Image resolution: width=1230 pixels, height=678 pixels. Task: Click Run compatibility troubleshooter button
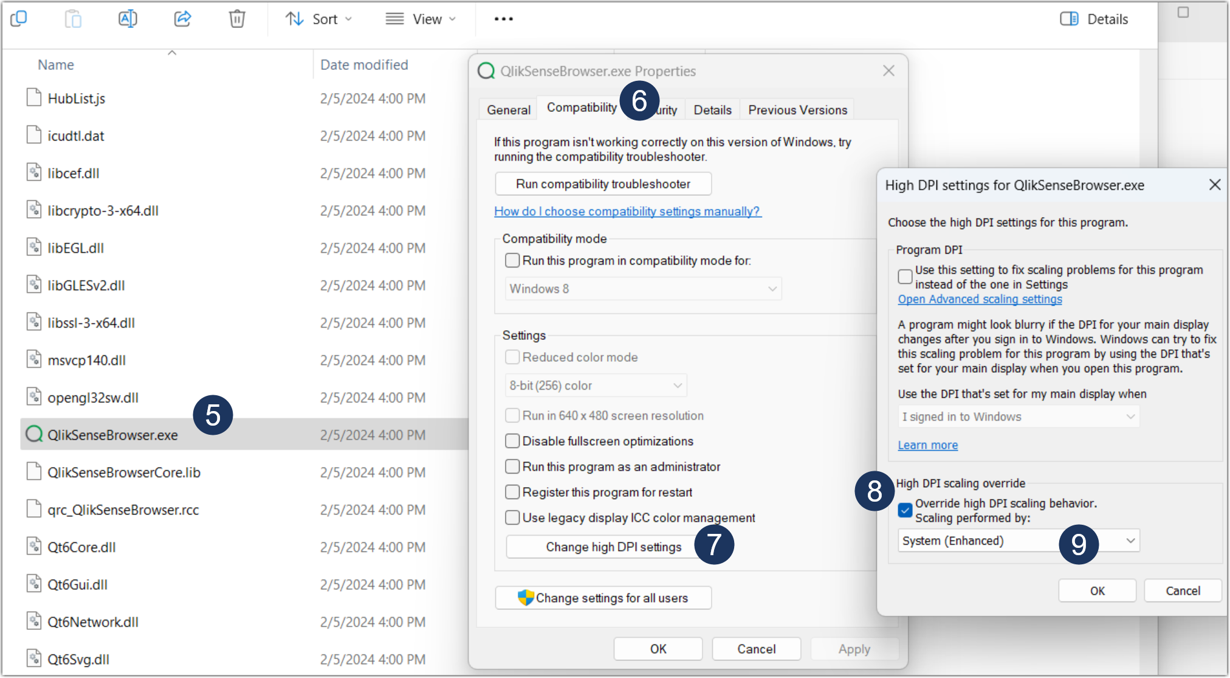(603, 184)
